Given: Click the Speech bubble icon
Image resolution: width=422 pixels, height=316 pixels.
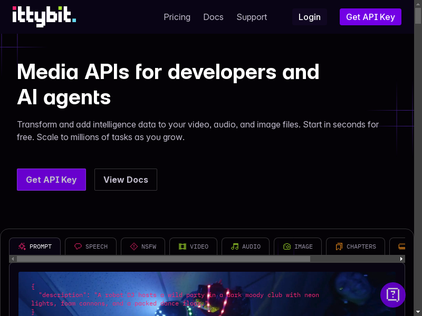Looking at the screenshot, I should click(x=78, y=246).
